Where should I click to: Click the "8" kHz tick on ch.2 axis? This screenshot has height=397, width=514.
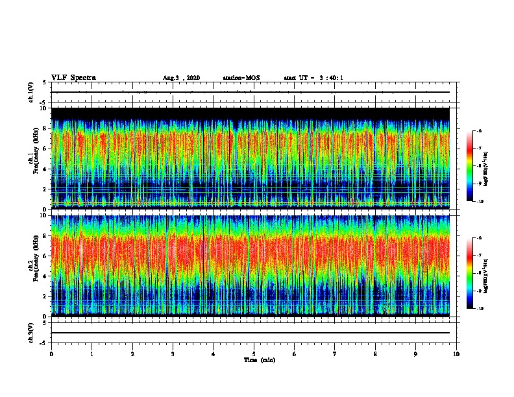click(x=45, y=236)
